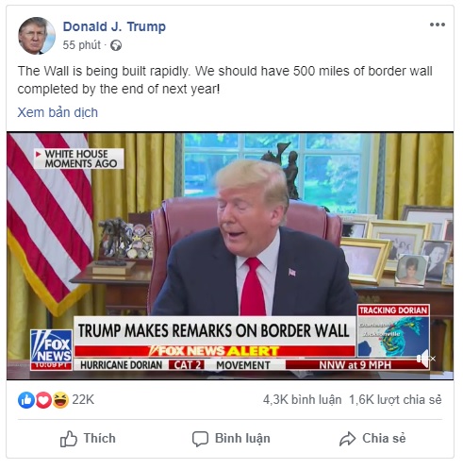Open Donald J. Trump page name link
Screen dimensions: 463x469
coord(114,26)
